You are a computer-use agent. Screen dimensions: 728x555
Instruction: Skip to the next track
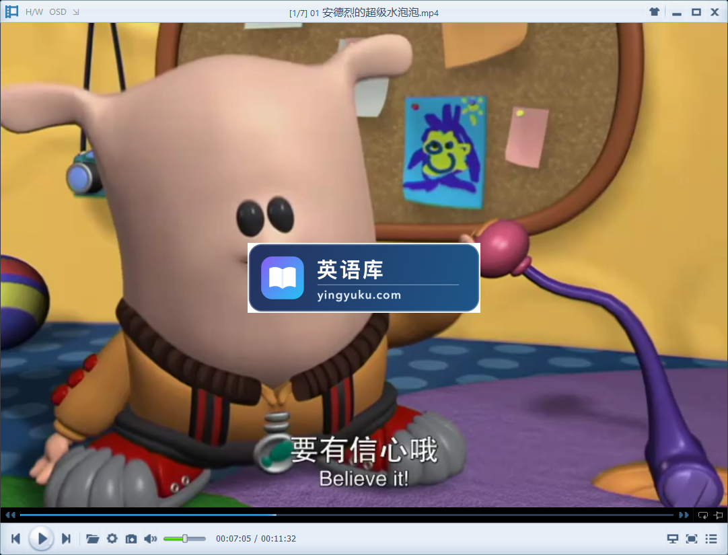click(66, 538)
